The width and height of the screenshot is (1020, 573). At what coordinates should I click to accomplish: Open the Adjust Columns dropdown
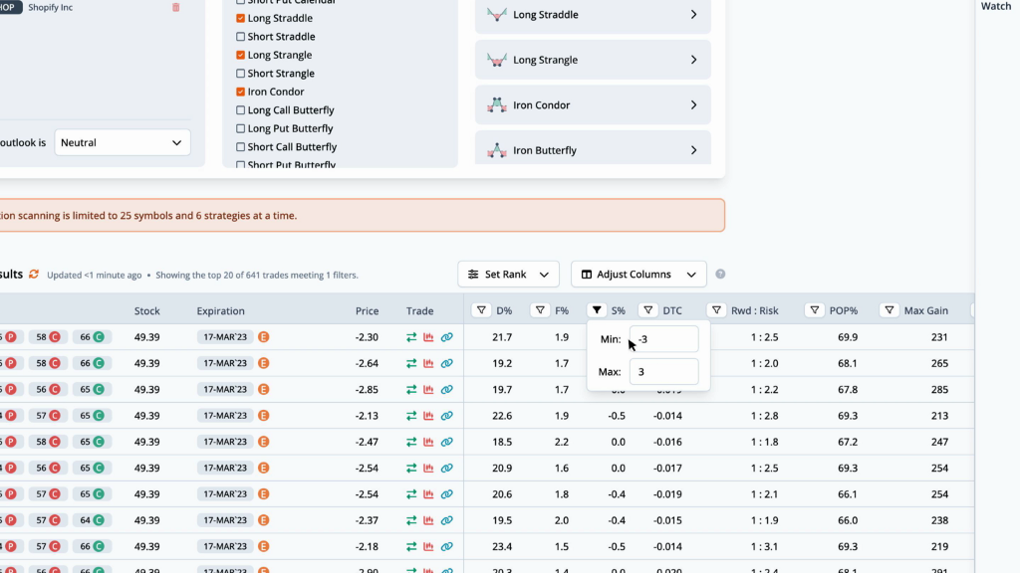pos(637,275)
